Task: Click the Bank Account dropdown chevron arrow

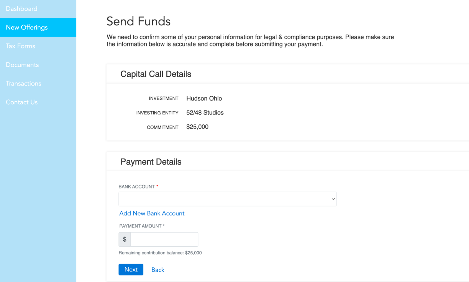Action: (333, 199)
